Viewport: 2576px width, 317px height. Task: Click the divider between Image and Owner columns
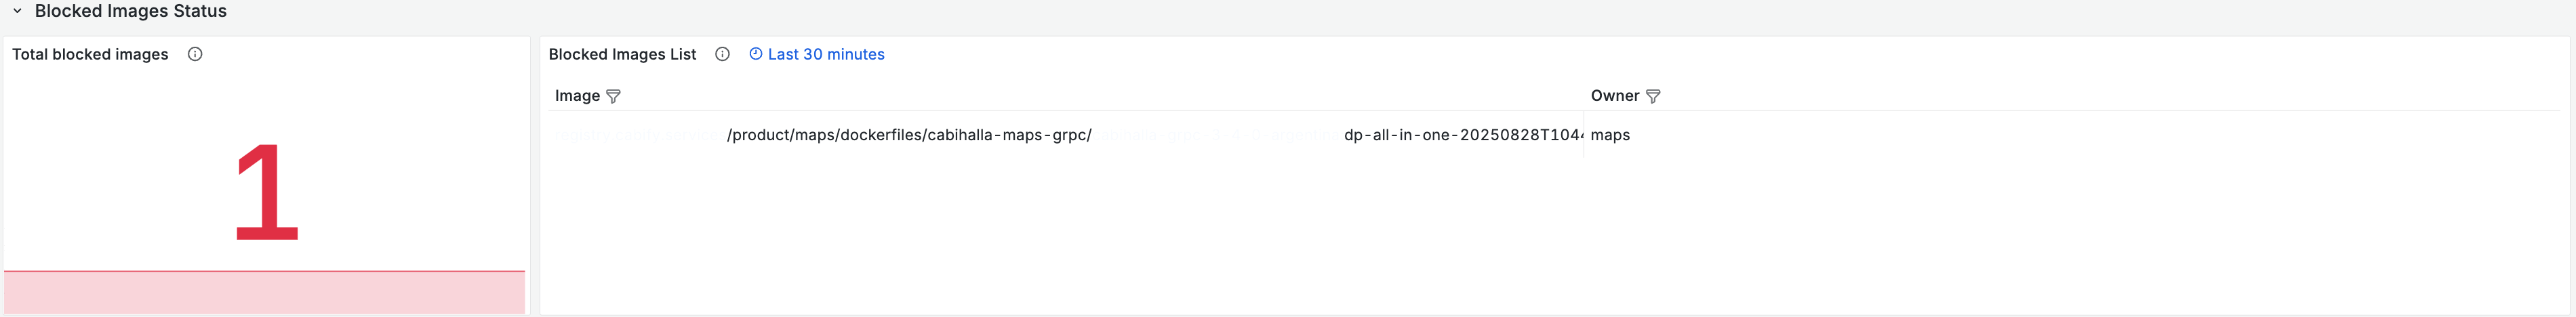pyautogui.click(x=1584, y=135)
